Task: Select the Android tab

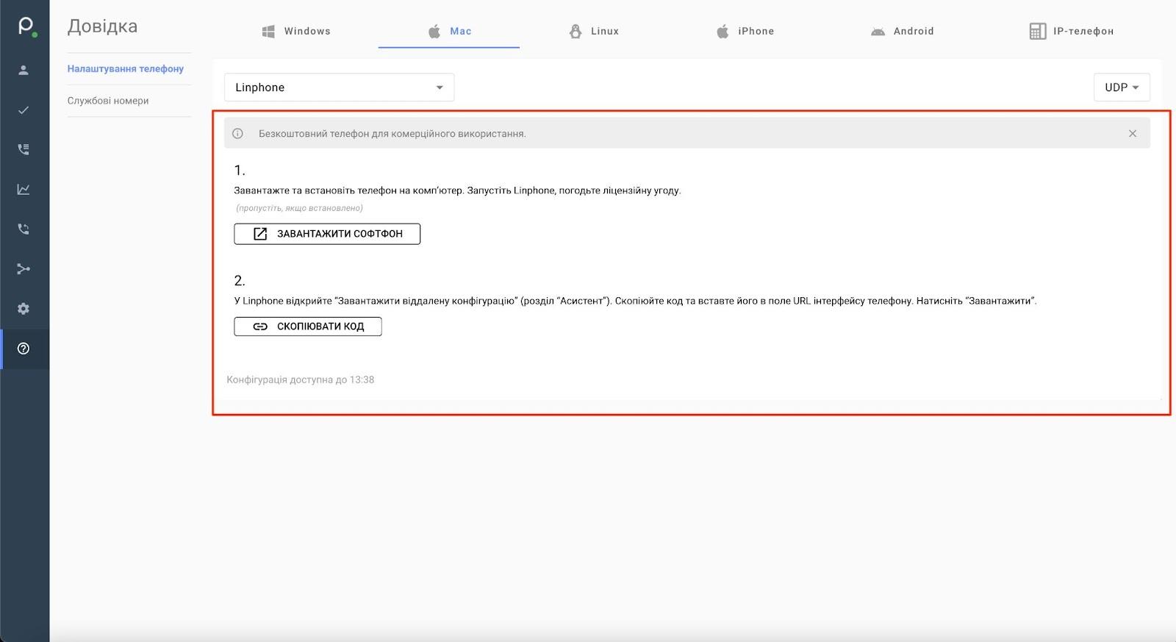Action: tap(903, 31)
